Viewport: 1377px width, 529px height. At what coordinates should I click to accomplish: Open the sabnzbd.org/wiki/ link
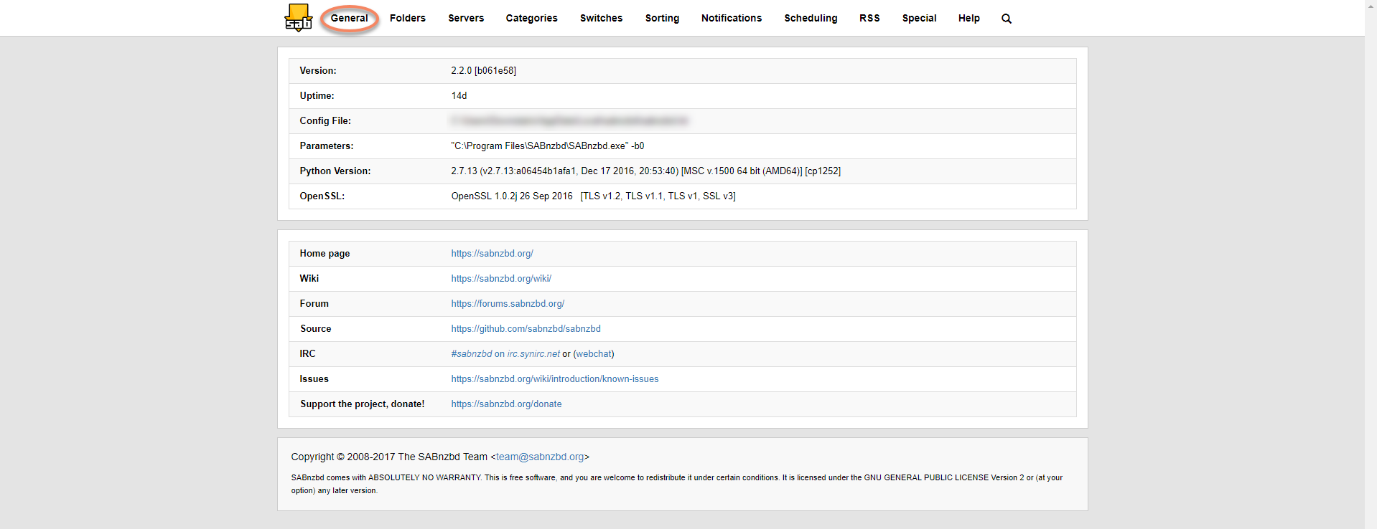click(501, 279)
